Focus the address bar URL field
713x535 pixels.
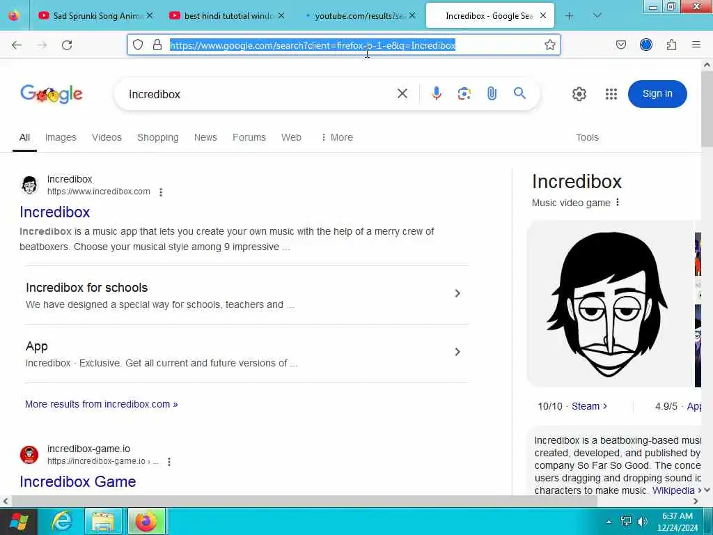344,45
